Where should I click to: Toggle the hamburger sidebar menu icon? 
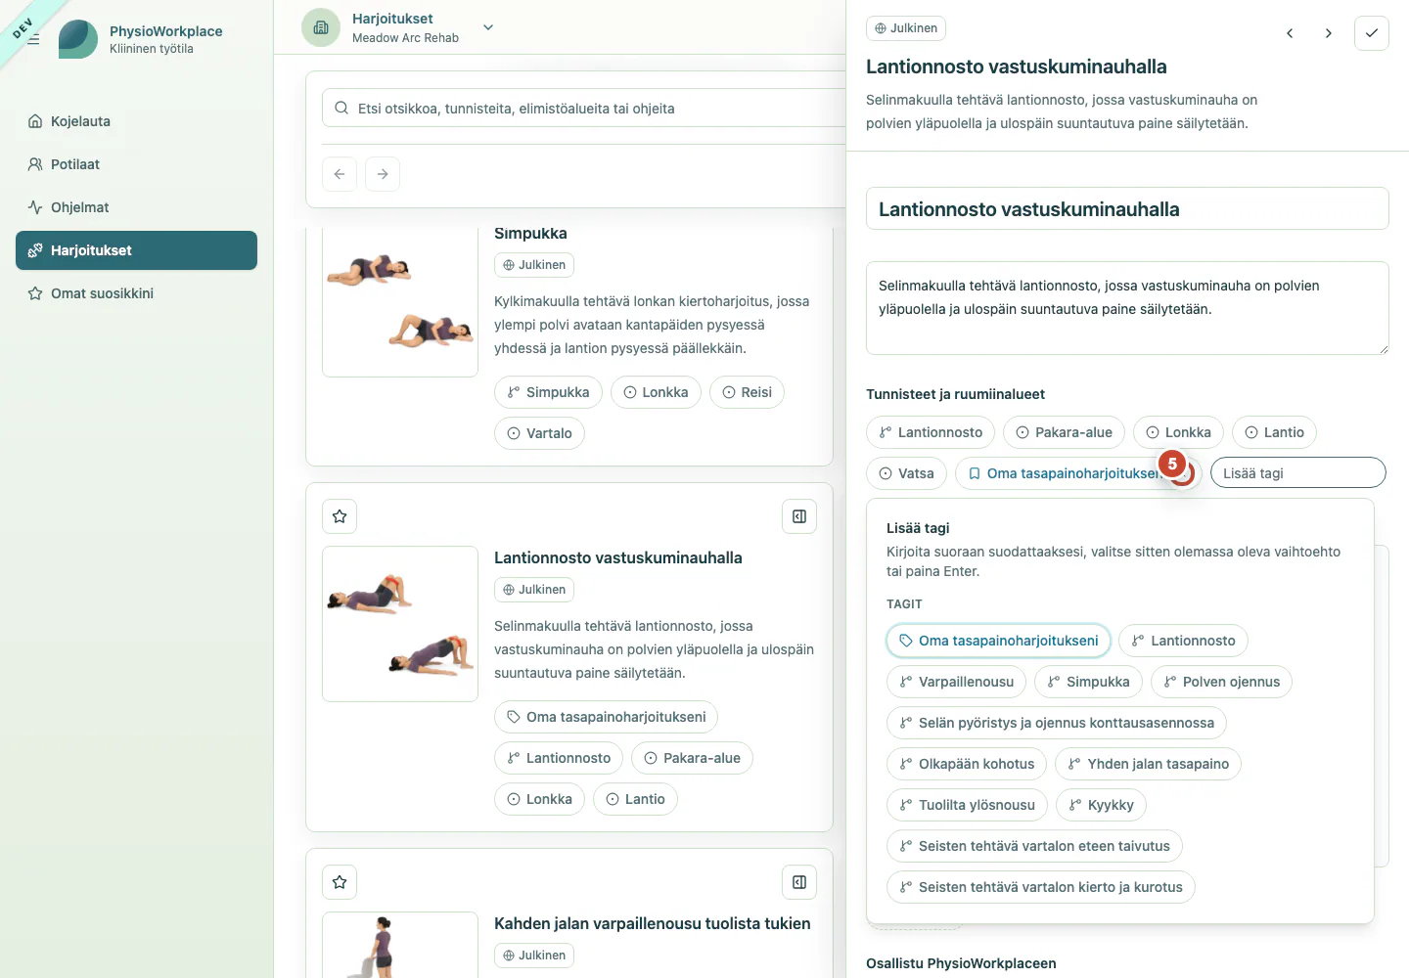click(33, 39)
